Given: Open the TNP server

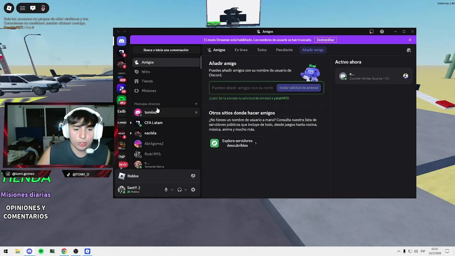Looking at the screenshot, I should (x=122, y=156).
